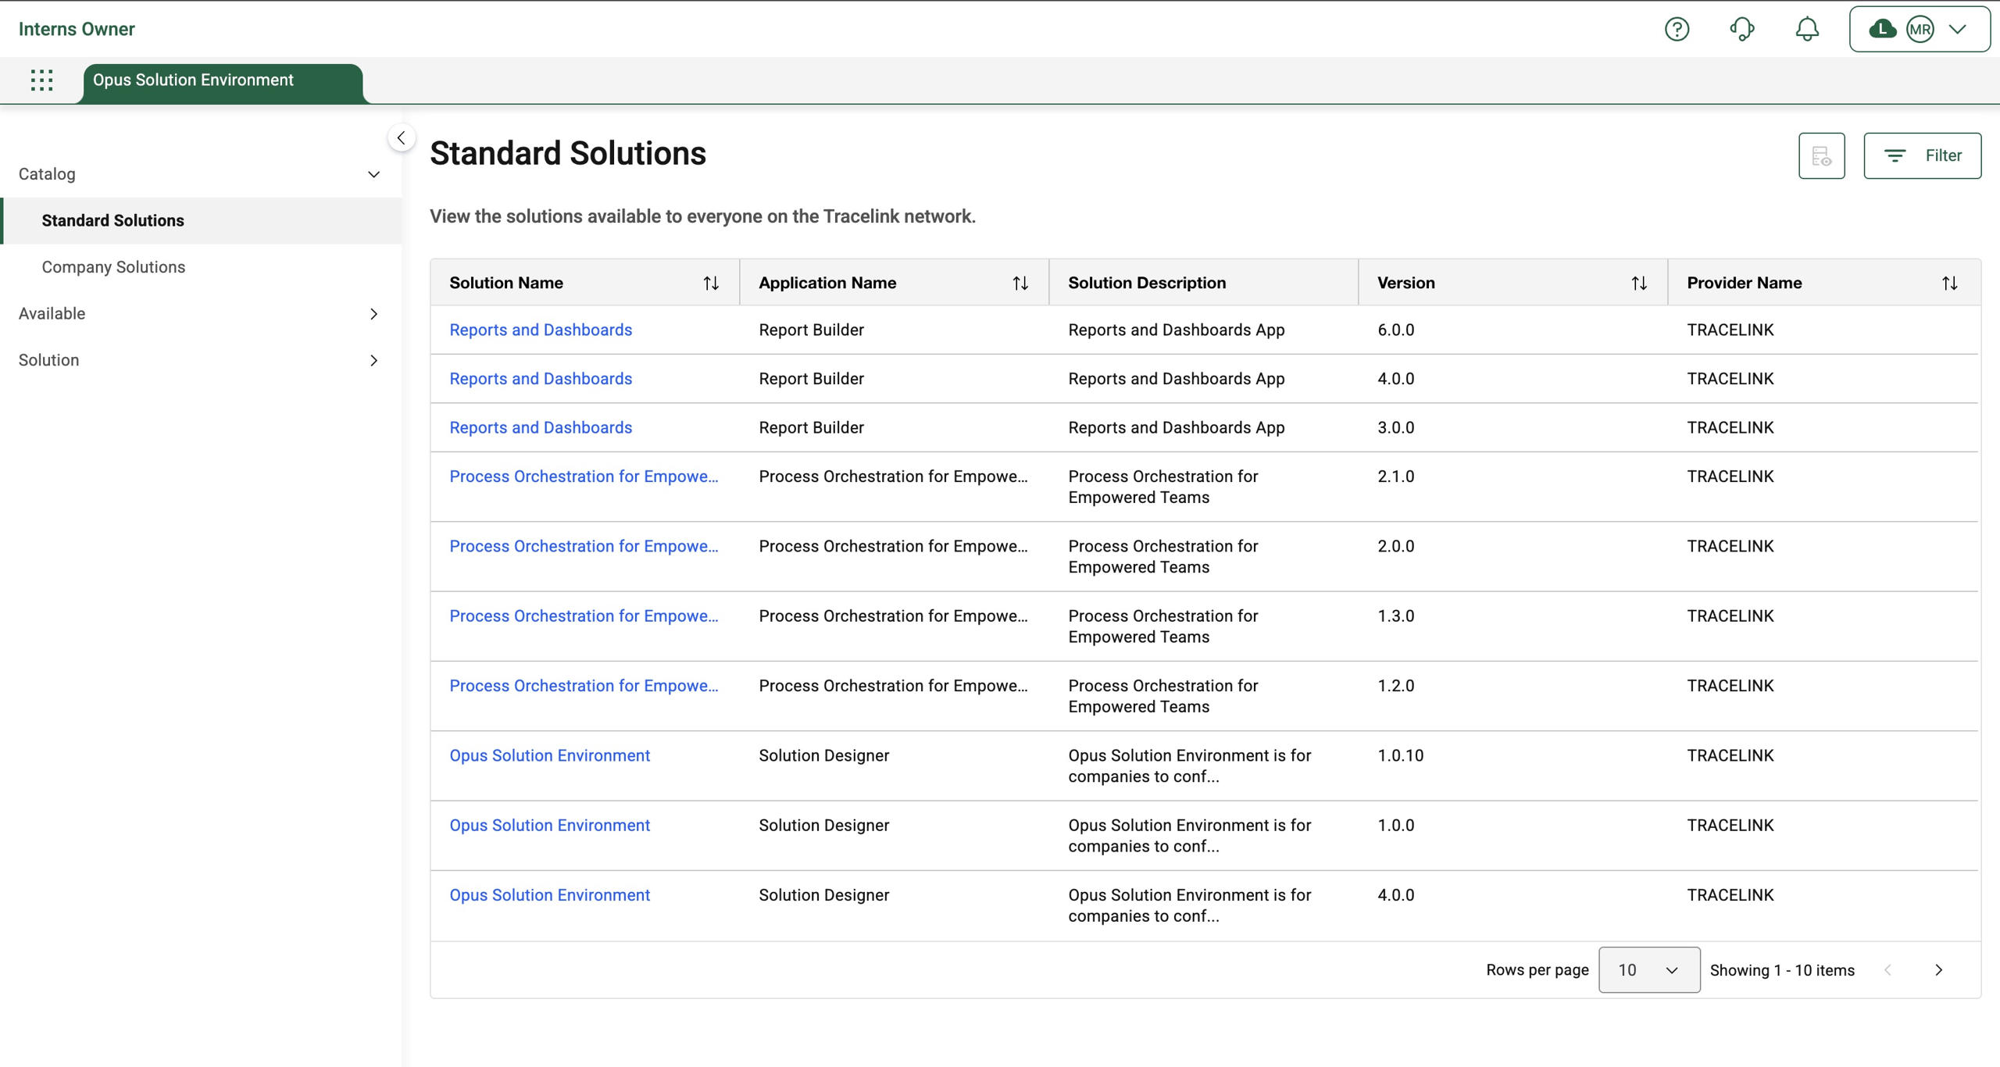The image size is (2000, 1067).
Task: Click the MR user avatar
Action: click(1920, 30)
